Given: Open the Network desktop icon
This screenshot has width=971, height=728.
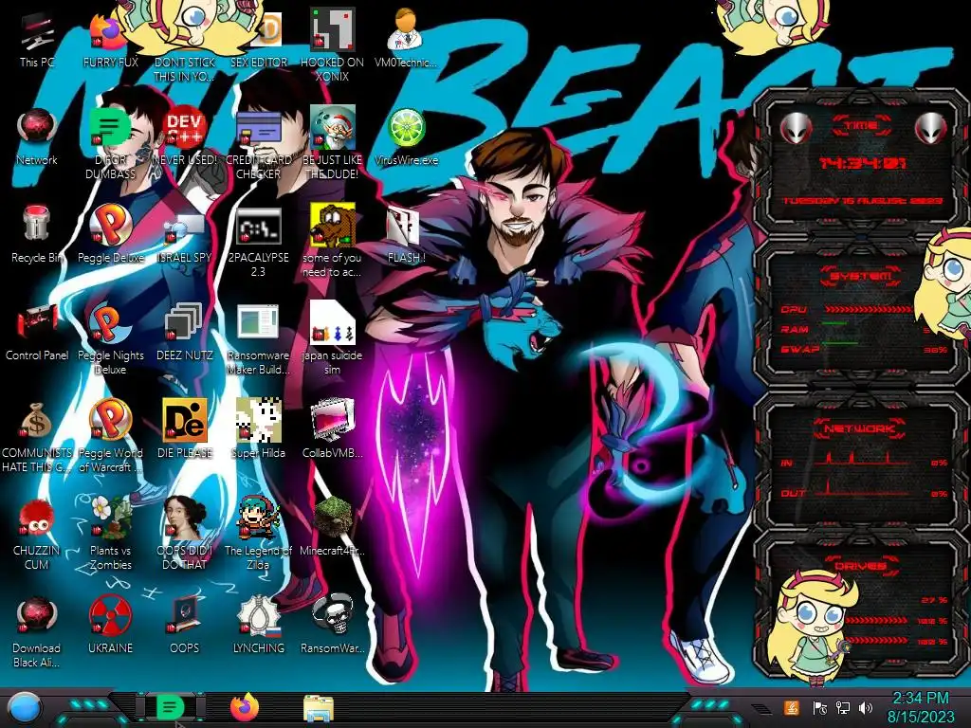Looking at the screenshot, I should pos(37,128).
